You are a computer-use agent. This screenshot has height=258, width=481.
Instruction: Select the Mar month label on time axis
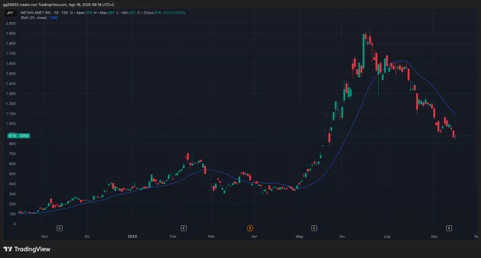(211, 237)
